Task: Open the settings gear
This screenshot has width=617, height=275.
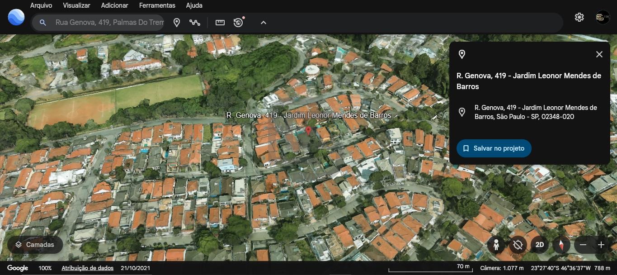Action: pos(579,17)
